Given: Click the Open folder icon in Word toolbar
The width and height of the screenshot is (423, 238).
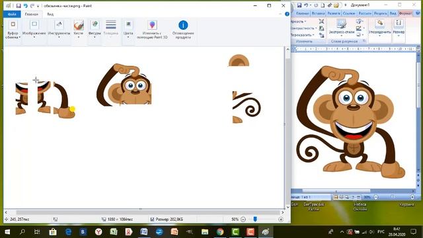Looking at the screenshot, I should point(336,5).
